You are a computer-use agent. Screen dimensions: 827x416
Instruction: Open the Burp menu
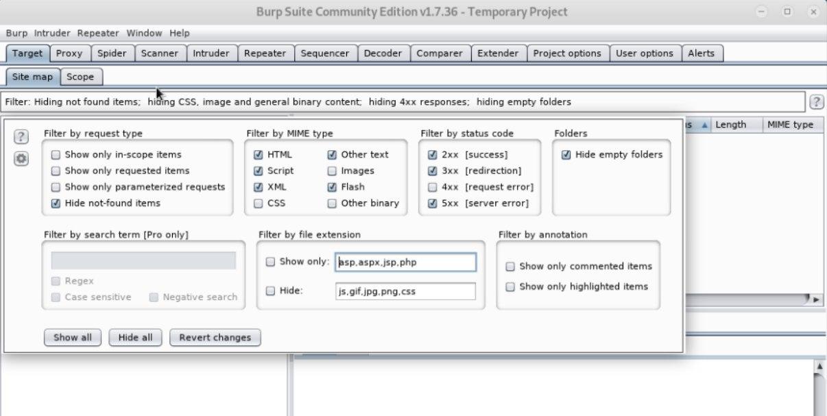tap(16, 33)
